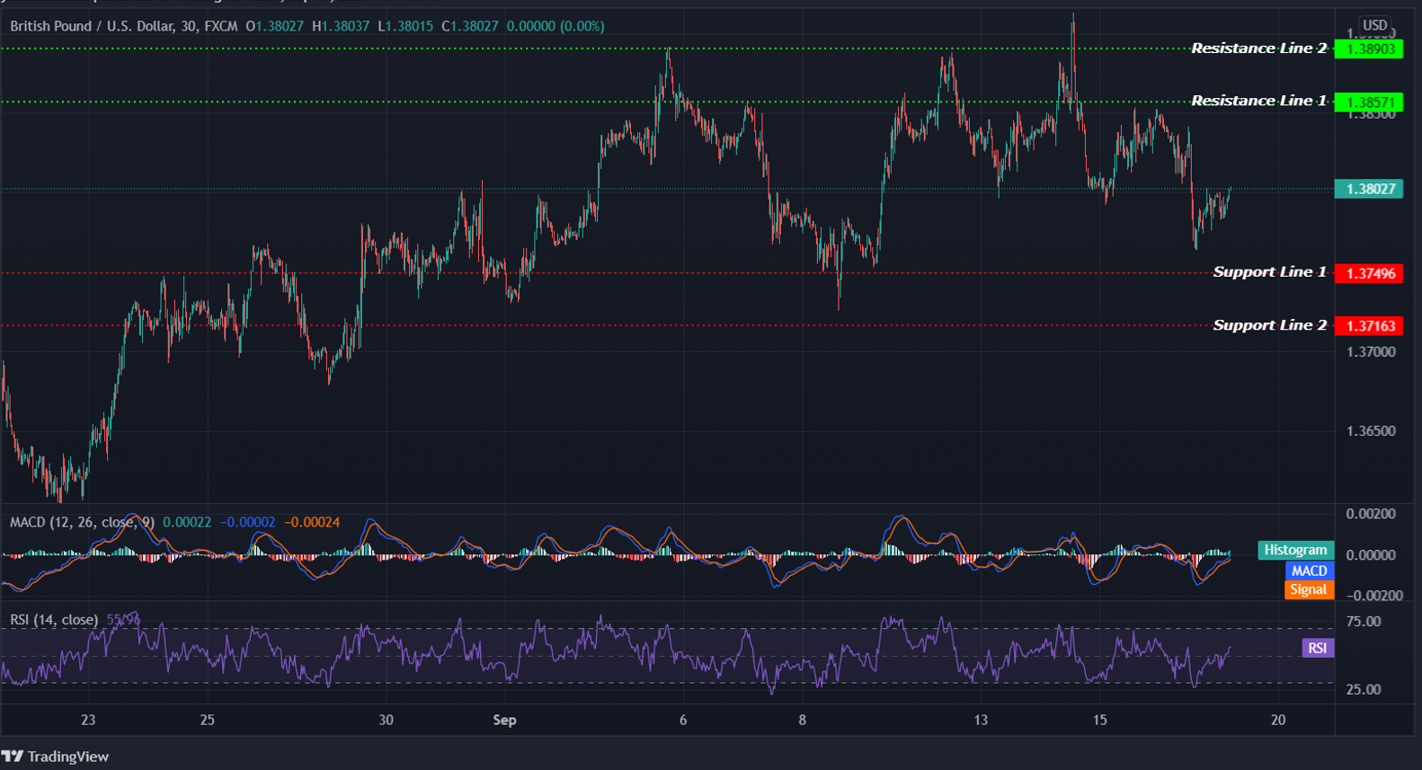Open the USD currency selector

click(x=1375, y=25)
